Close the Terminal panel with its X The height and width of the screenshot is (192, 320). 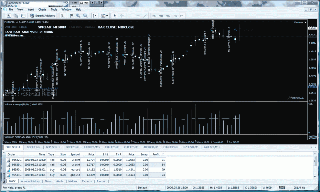(x=4, y=152)
